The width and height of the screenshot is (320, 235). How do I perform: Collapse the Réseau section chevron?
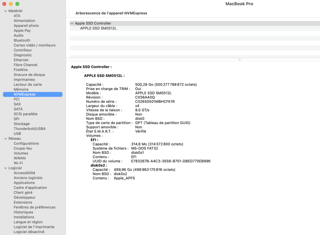(6, 139)
